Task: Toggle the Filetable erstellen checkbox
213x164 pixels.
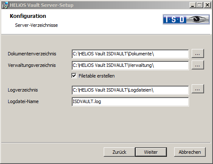Action: (x=74, y=76)
